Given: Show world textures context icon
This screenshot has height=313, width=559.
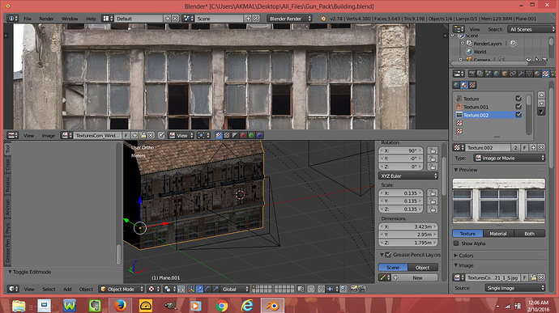Looking at the screenshot, I should 456,85.
